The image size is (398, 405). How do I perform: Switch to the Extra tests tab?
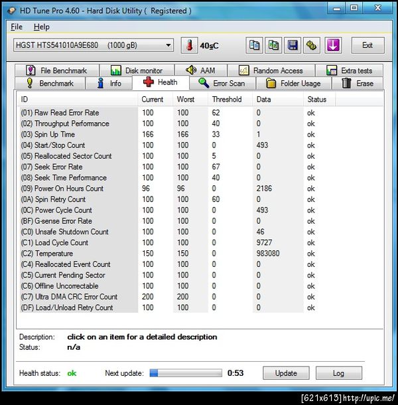tap(349, 70)
